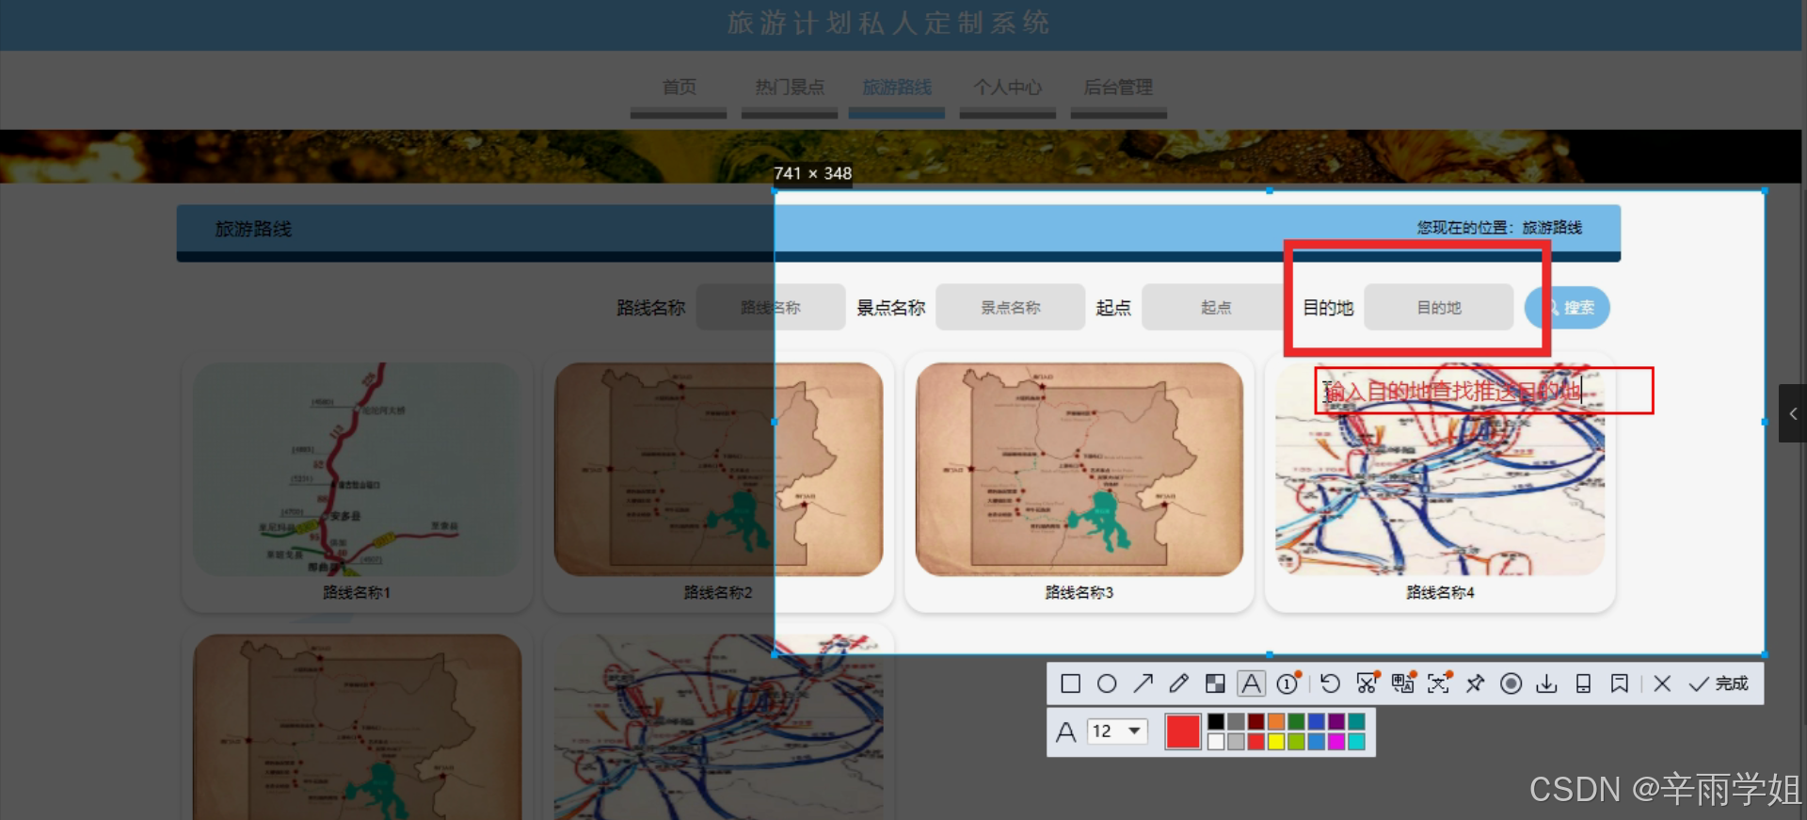Click 完成 to finish the screenshot

point(1719,683)
